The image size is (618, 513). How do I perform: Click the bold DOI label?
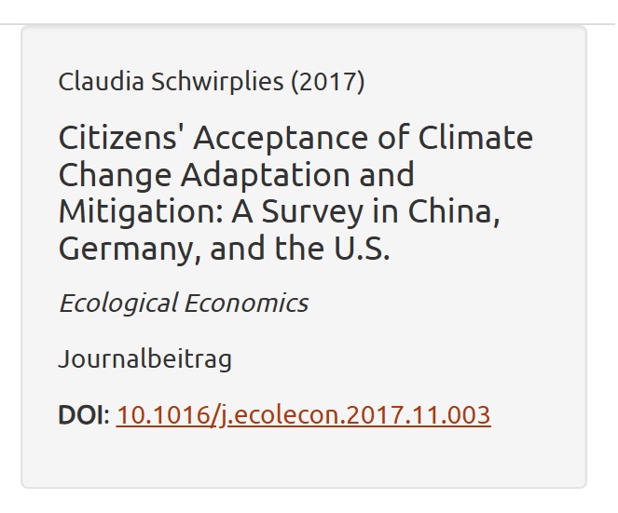tap(81, 415)
